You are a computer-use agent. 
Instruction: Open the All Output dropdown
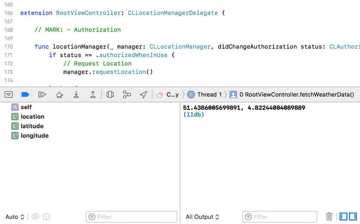[x=202, y=217]
